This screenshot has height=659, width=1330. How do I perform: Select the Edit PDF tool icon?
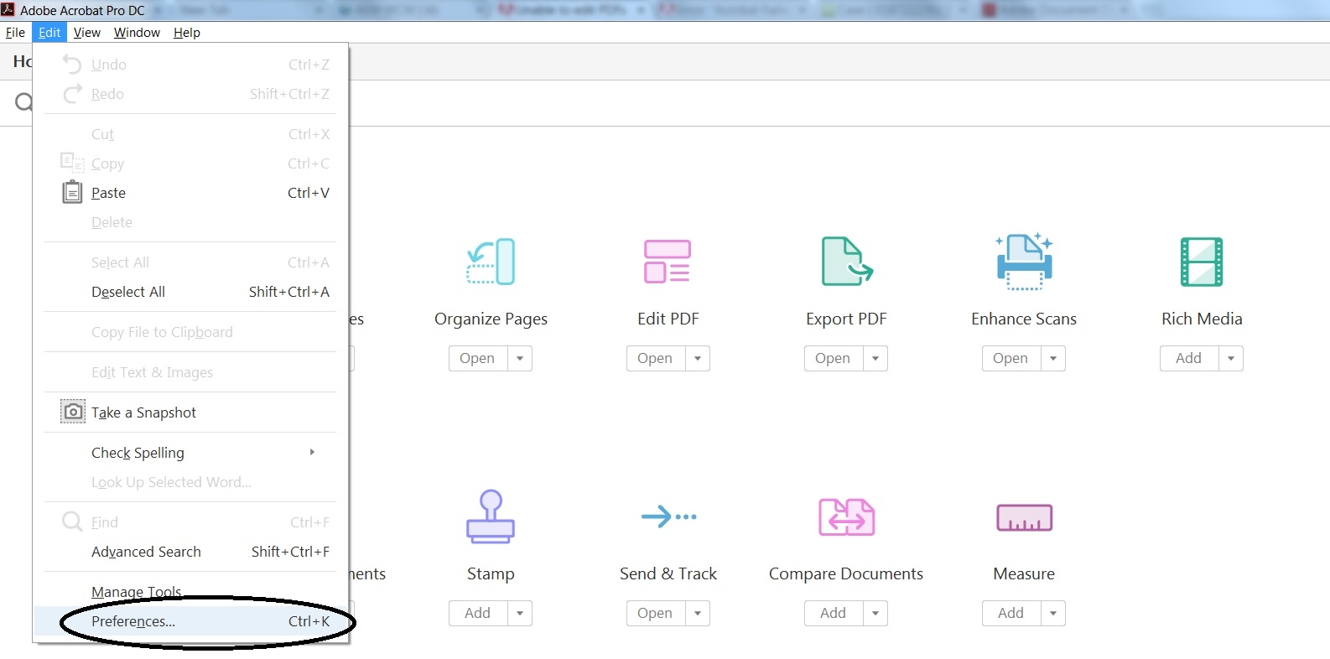click(x=668, y=262)
